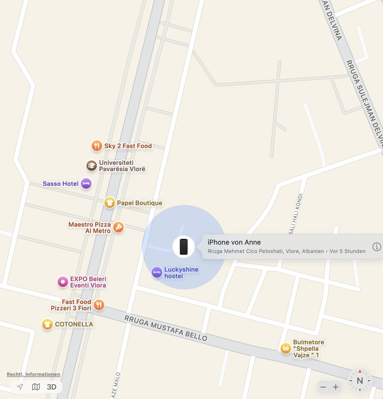Click the EXPO Beleri Eventi Vlora pink marker
This screenshot has width=383, height=399.
click(x=63, y=282)
